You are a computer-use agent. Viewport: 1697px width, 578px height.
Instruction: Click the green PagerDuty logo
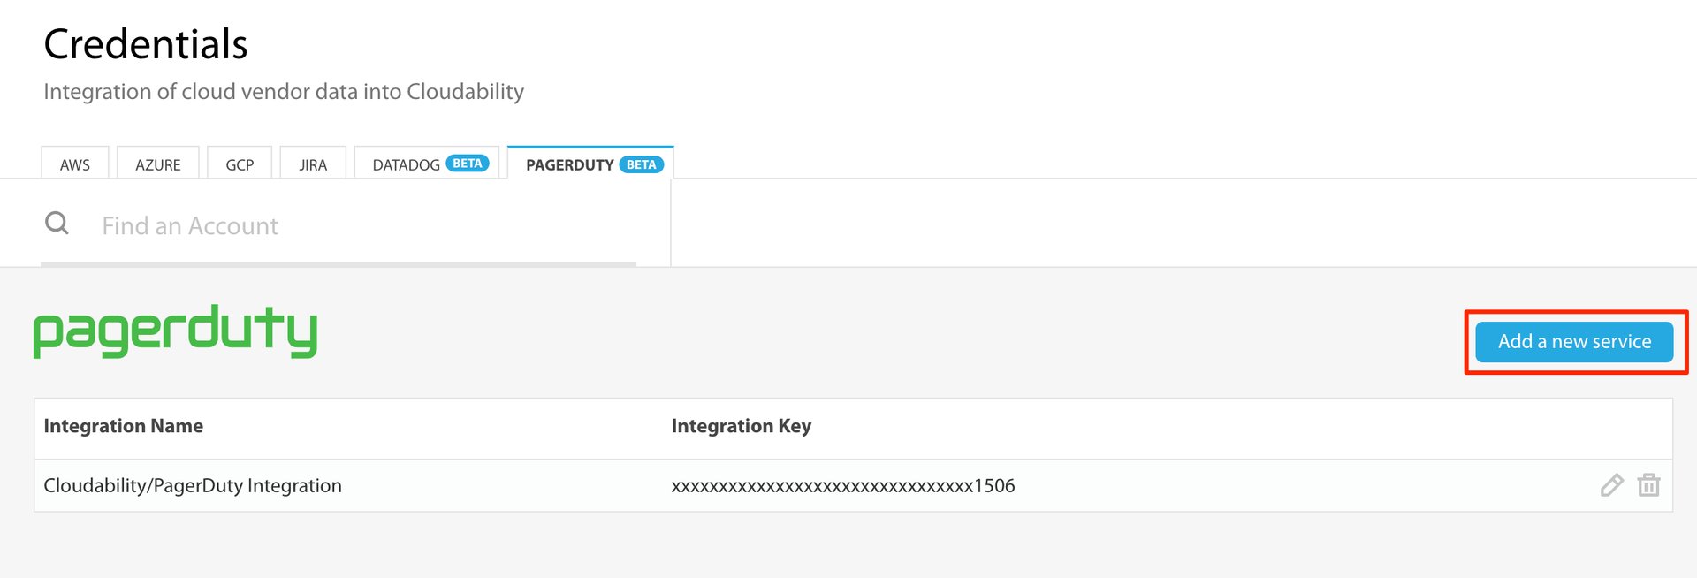click(175, 332)
